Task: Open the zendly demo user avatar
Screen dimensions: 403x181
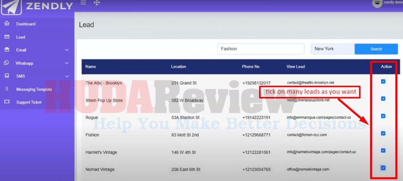Action: click(x=377, y=3)
